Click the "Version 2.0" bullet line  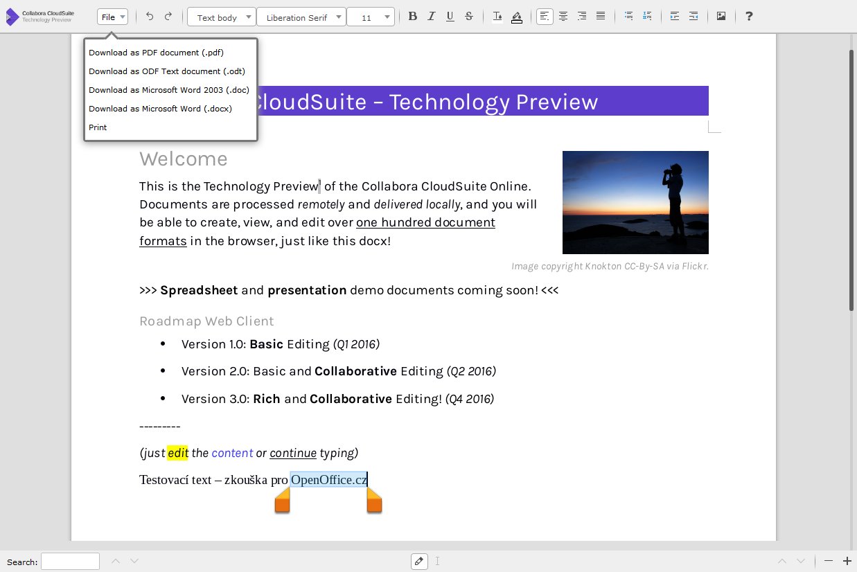(339, 371)
